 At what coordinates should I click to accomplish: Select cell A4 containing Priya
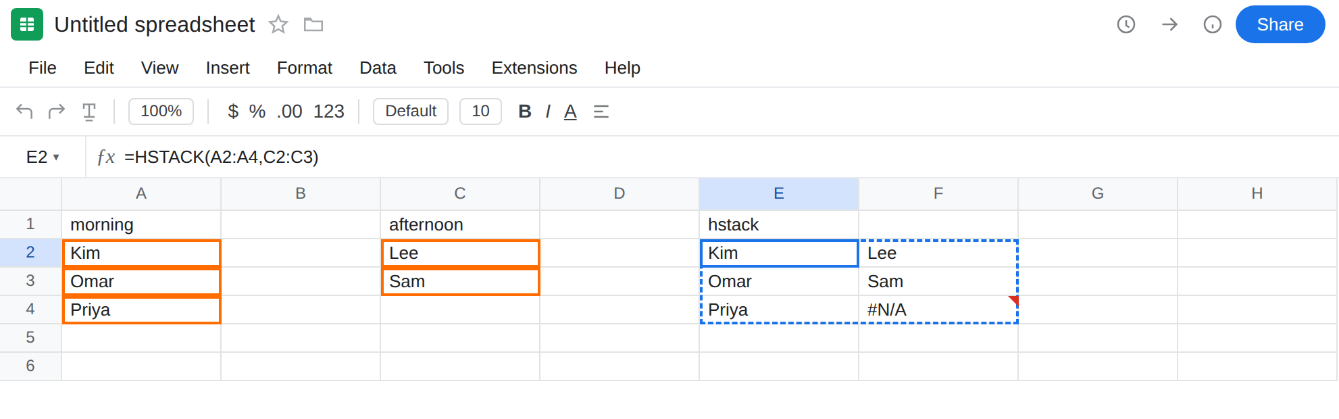tap(141, 310)
